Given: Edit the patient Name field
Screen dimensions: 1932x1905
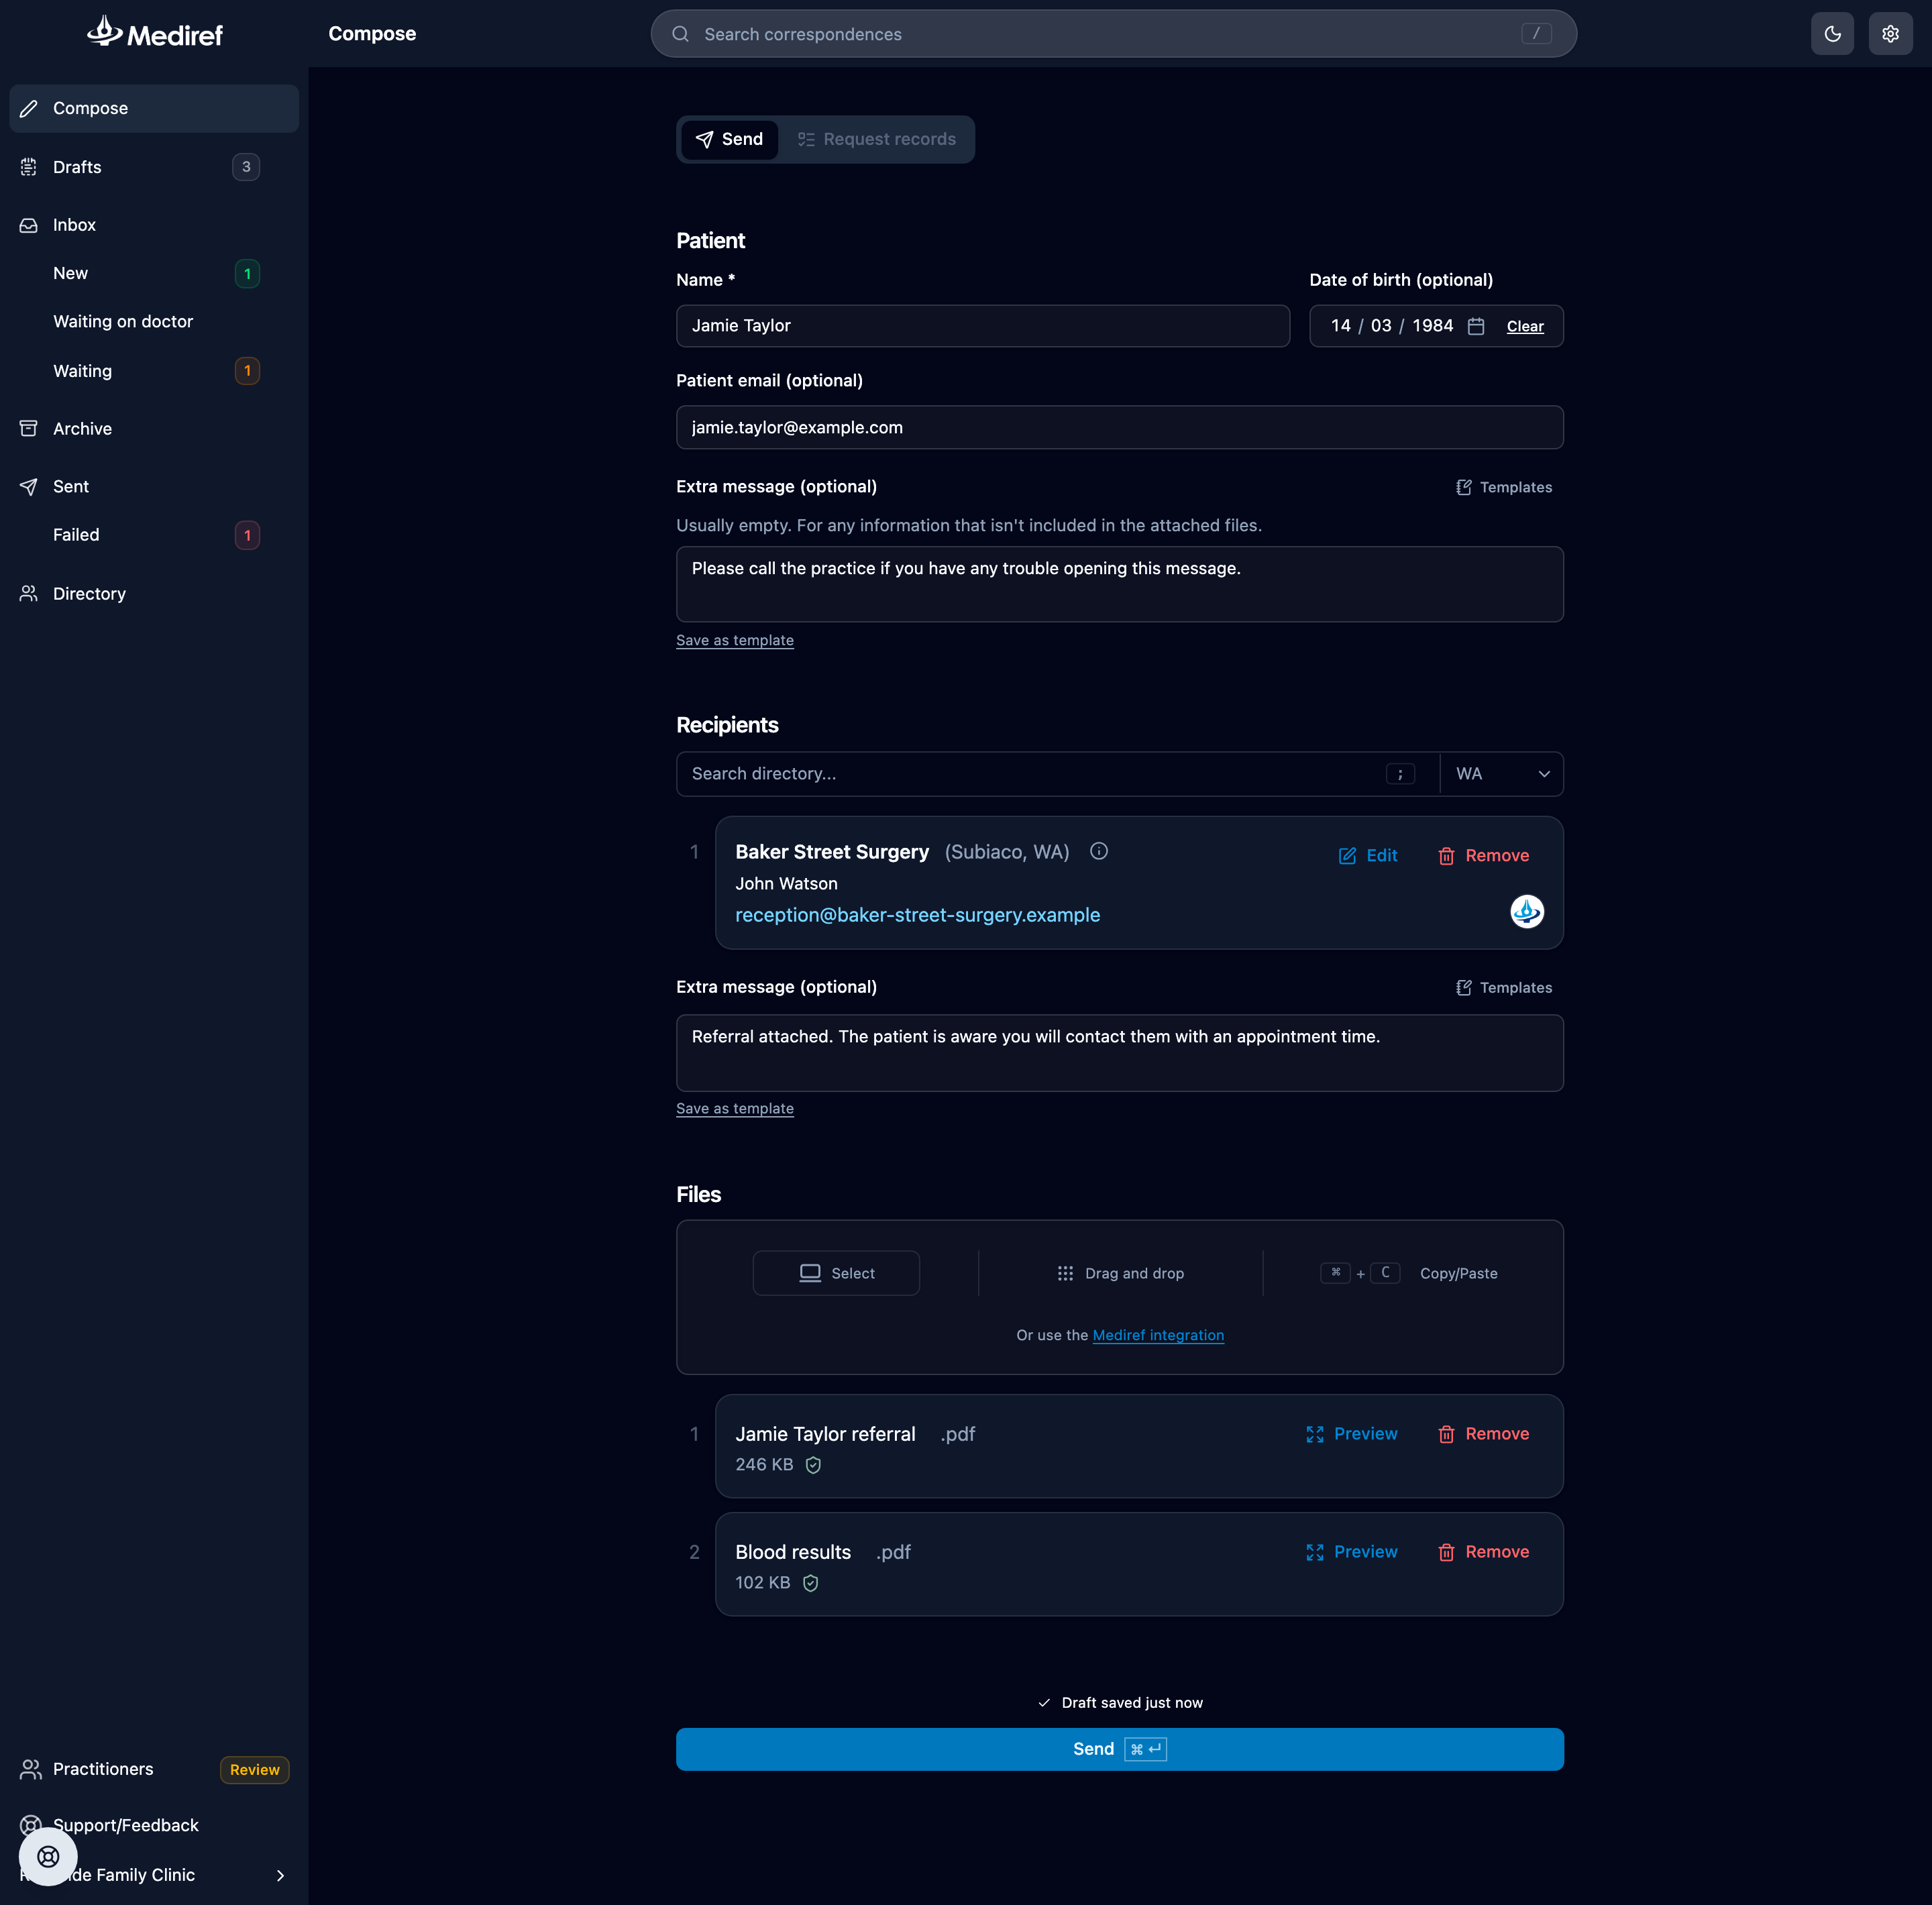Looking at the screenshot, I should (x=983, y=326).
